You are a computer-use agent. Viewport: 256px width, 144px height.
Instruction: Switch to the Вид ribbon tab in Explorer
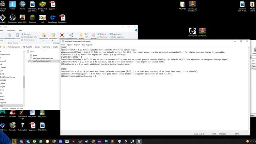pyautogui.click(x=20, y=30)
